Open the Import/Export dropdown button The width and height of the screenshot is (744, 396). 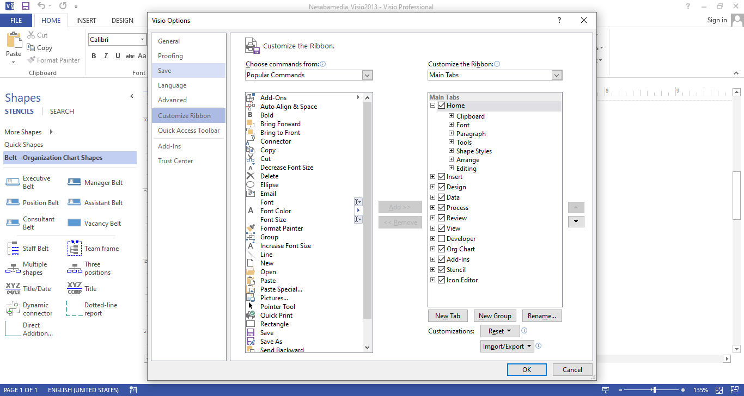(507, 346)
